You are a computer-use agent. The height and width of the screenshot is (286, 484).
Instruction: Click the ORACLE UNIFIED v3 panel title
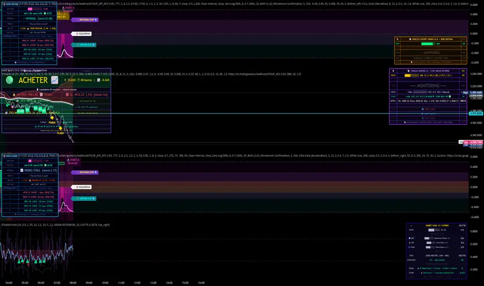(x=429, y=71)
